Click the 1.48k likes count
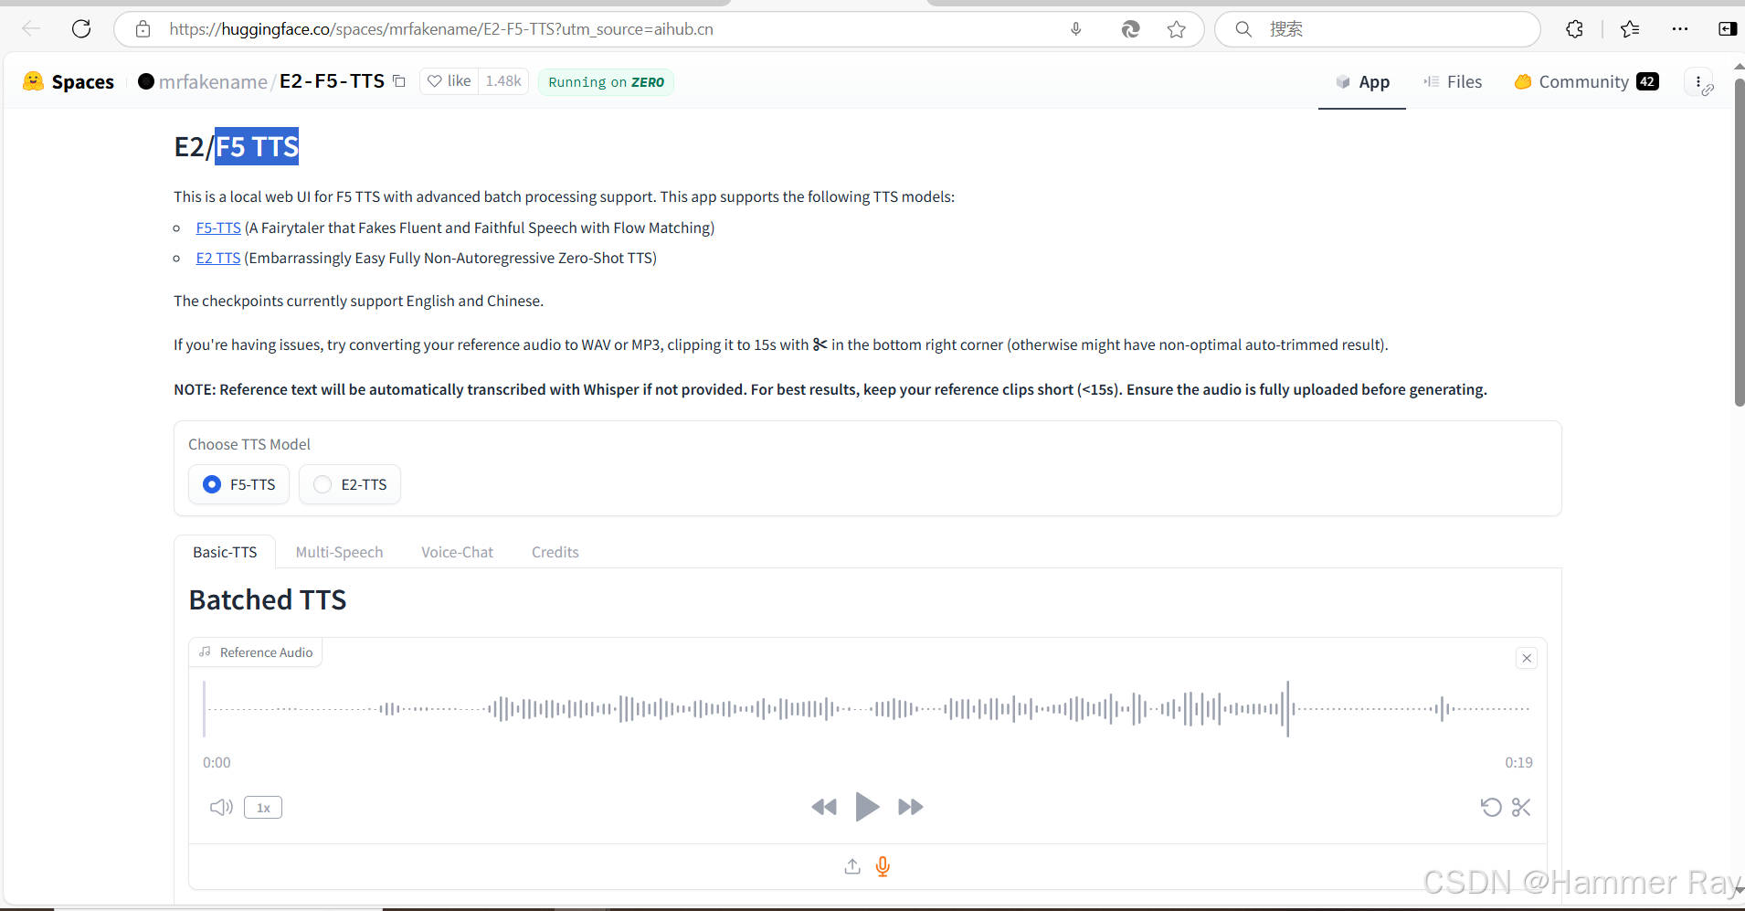Image resolution: width=1745 pixels, height=911 pixels. click(503, 81)
